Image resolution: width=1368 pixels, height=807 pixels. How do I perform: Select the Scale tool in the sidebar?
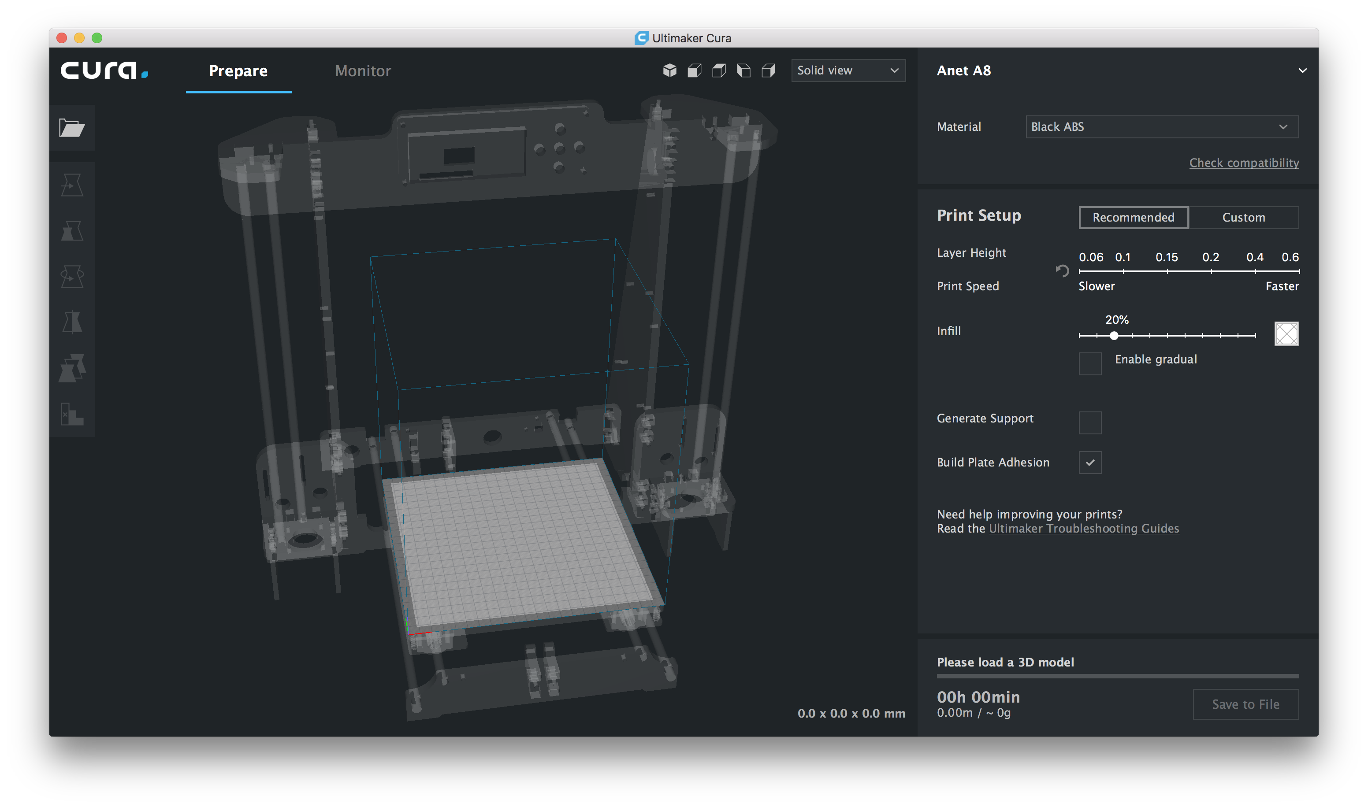[72, 230]
